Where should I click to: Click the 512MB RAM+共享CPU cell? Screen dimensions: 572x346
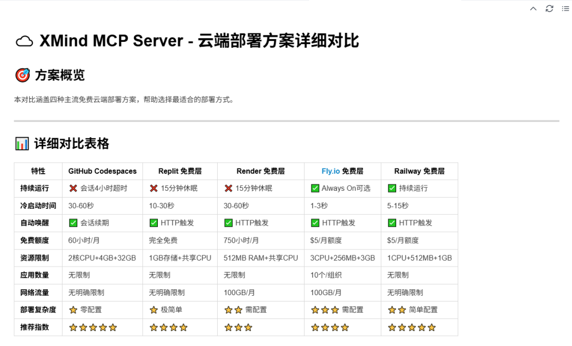(261, 258)
